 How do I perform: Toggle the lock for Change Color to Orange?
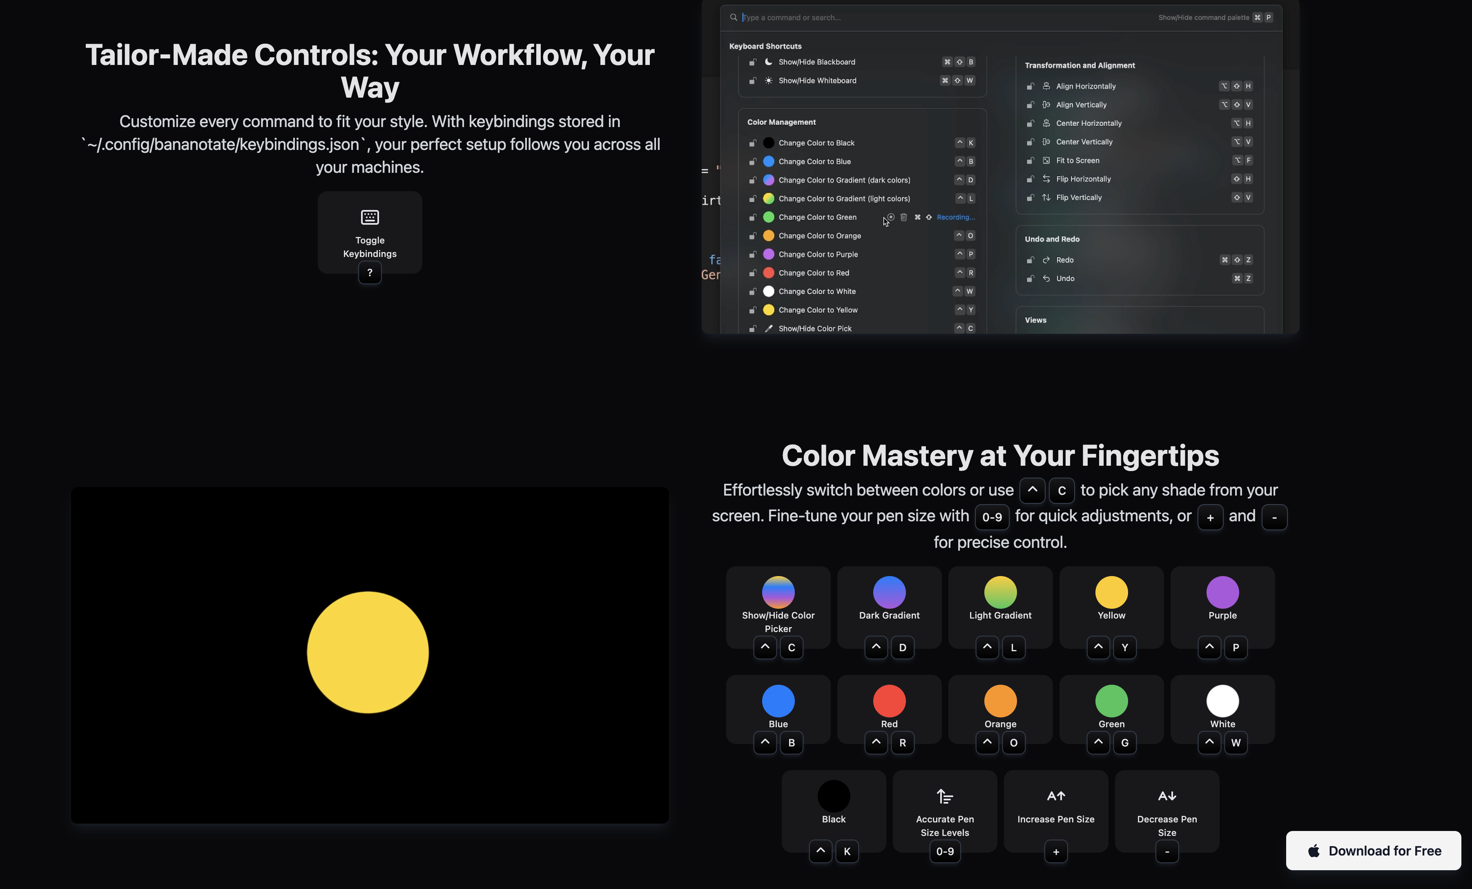753,235
